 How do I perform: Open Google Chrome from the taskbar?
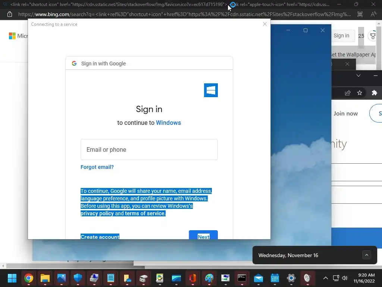tap(28, 278)
